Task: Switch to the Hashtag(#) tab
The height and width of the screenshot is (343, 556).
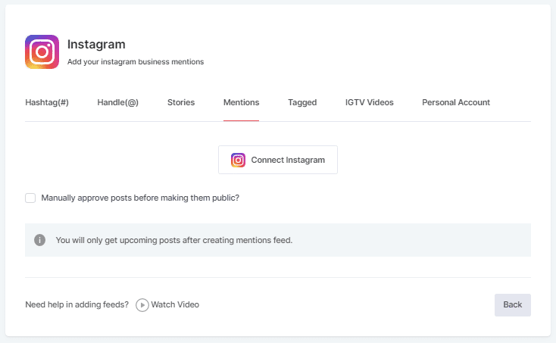Action: tap(47, 102)
